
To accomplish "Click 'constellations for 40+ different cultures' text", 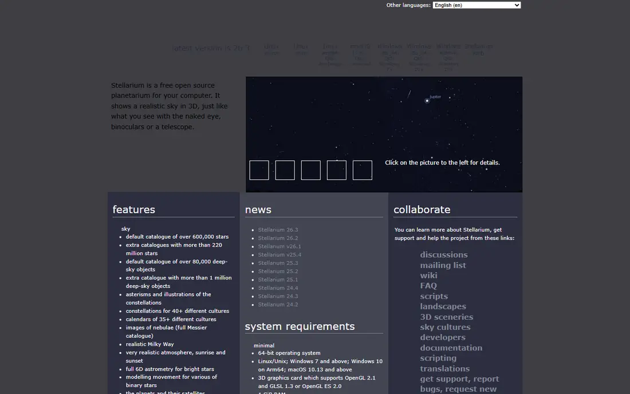I will pyautogui.click(x=178, y=311).
